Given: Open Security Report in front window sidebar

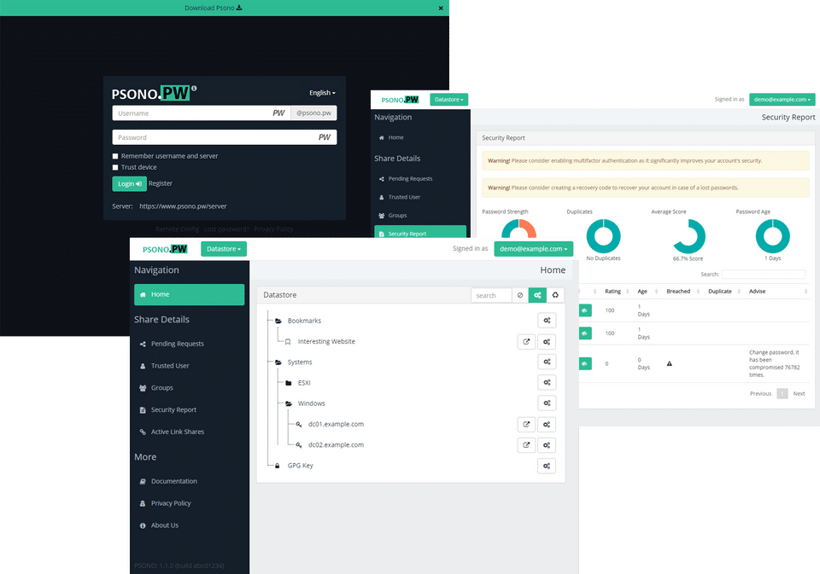Looking at the screenshot, I should tap(173, 409).
